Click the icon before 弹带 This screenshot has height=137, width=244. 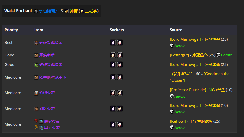pyautogui.click(x=66, y=11)
